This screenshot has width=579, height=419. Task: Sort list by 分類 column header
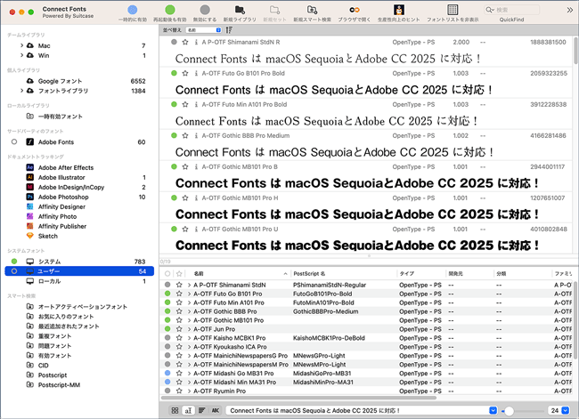pyautogui.click(x=522, y=274)
